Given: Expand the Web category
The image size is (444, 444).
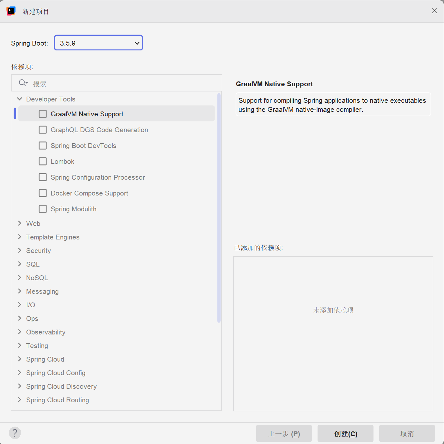Looking at the screenshot, I should [20, 223].
